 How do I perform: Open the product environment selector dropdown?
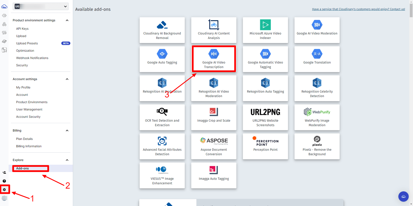click(41, 6)
